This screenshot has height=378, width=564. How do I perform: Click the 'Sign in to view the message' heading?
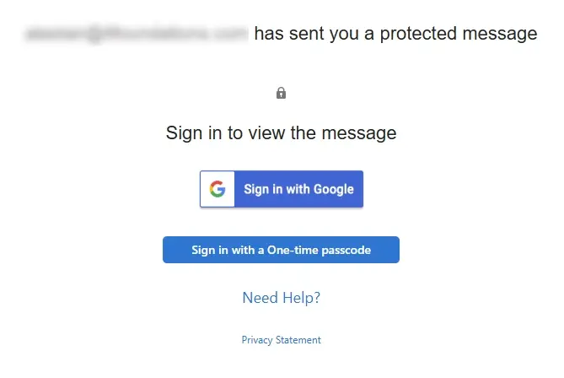click(x=281, y=132)
